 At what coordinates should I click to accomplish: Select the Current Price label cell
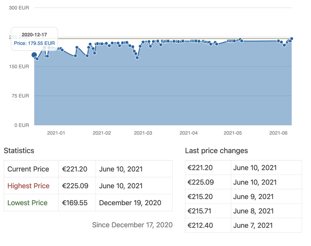(x=31, y=169)
